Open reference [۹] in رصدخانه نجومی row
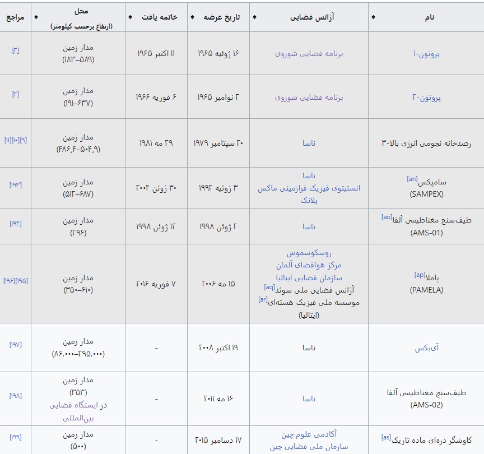Viewport: 484px width, 454px height. 23,140
